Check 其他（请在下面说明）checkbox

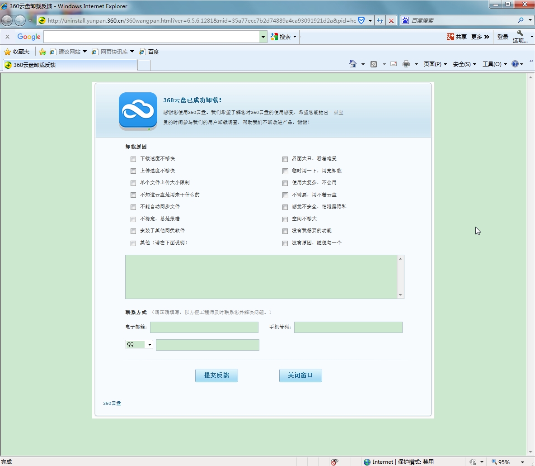click(x=133, y=243)
